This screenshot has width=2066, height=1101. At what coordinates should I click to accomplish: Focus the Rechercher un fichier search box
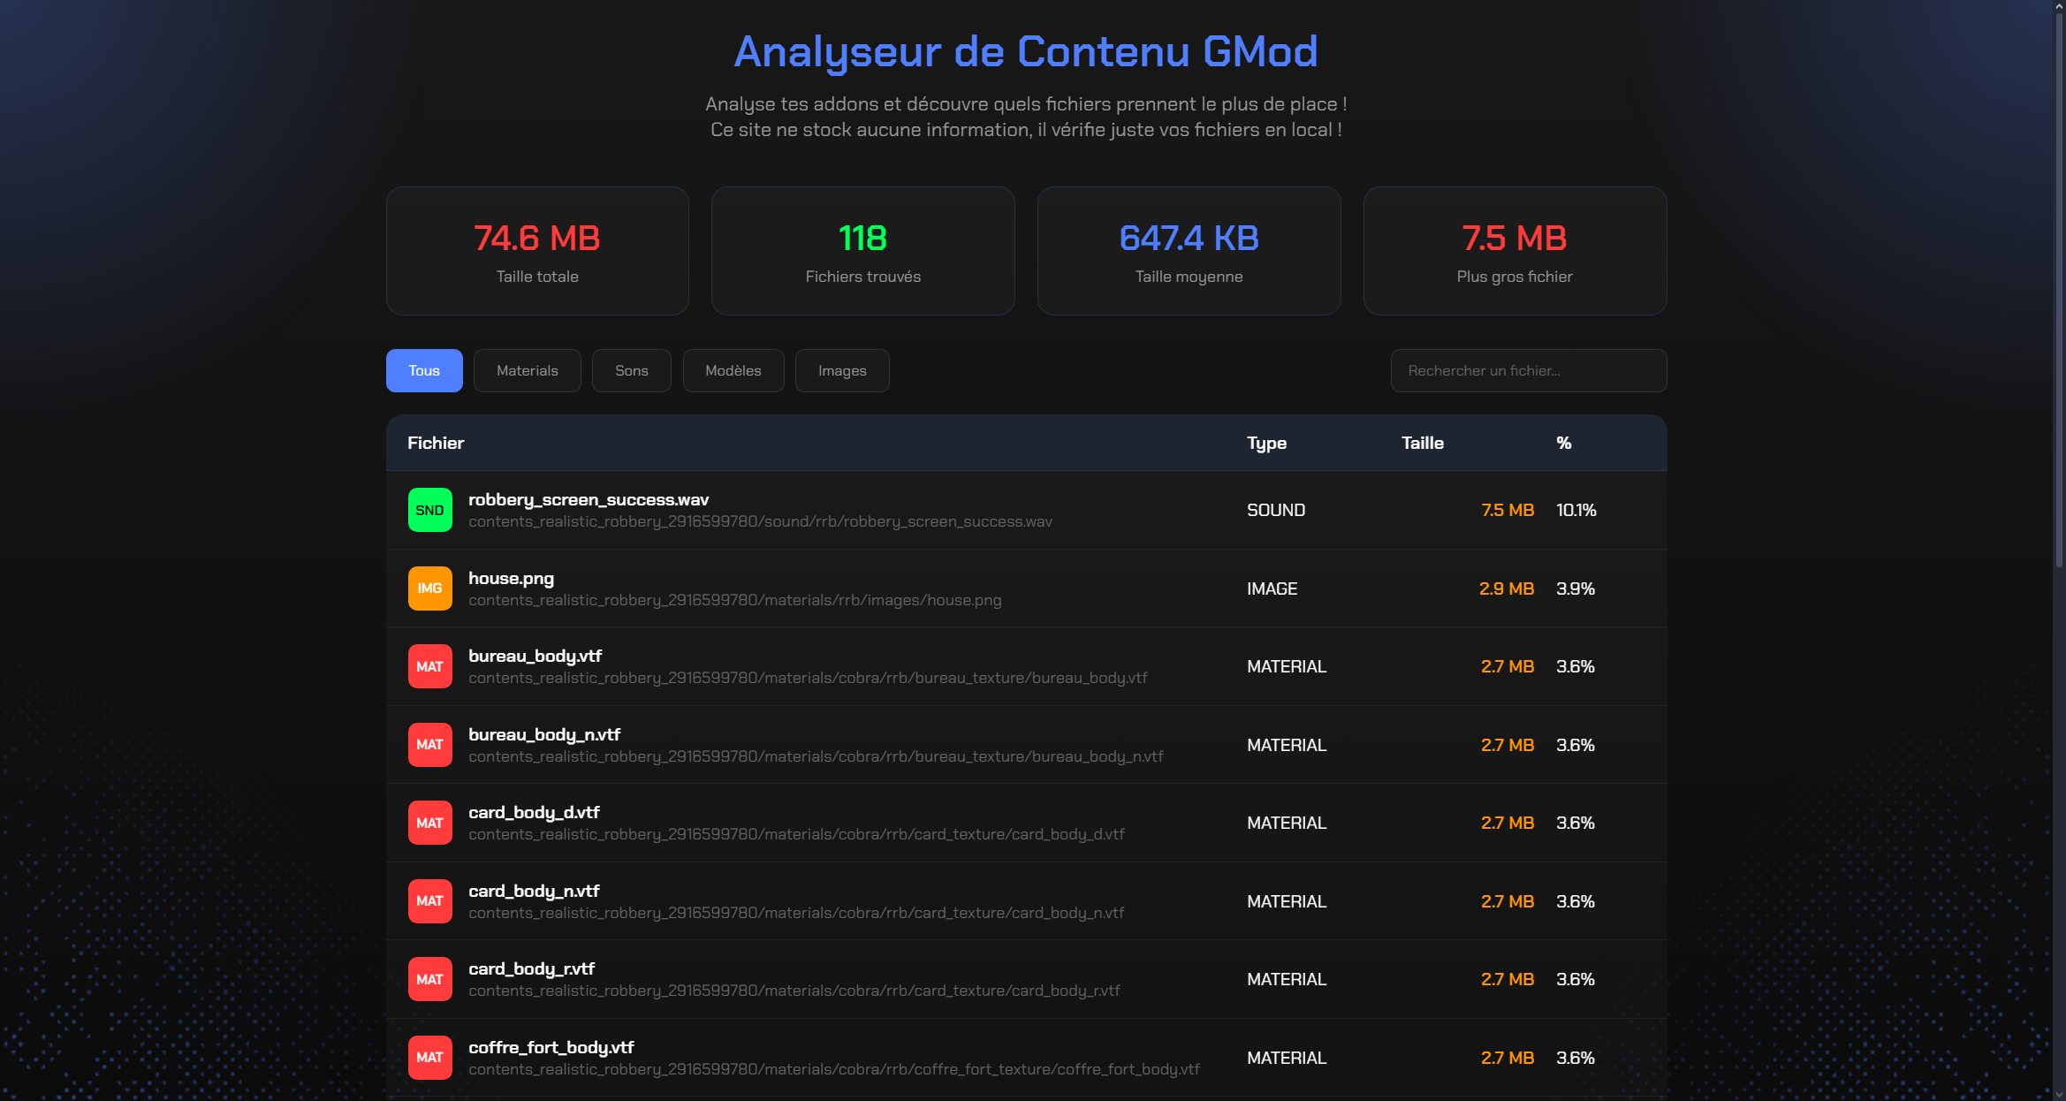1529,370
